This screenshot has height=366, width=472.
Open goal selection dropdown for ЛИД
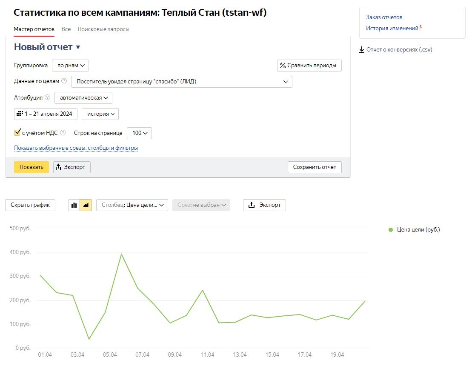click(182, 82)
